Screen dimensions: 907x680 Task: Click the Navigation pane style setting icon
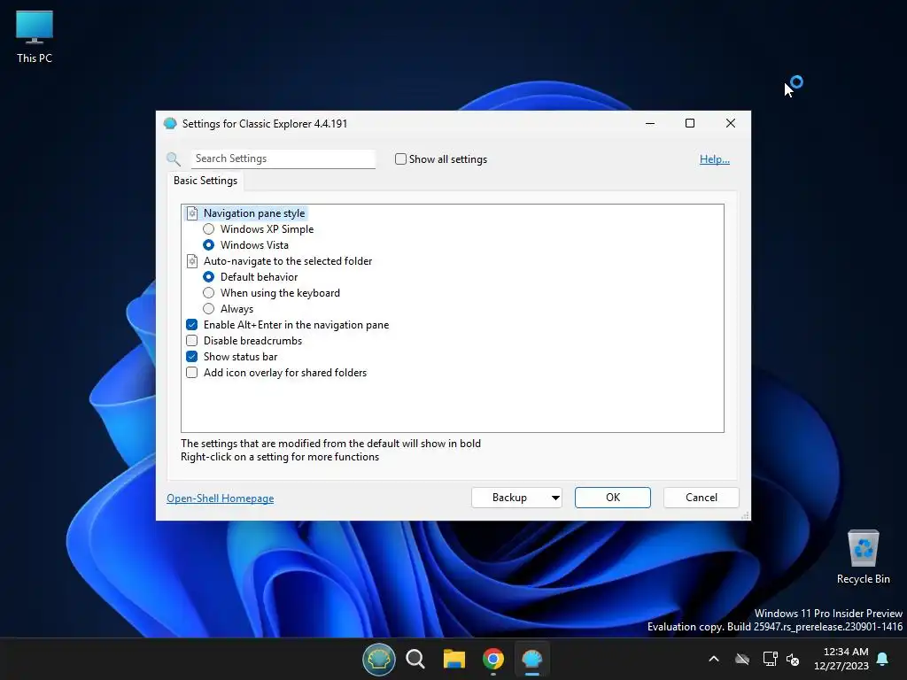tap(192, 213)
